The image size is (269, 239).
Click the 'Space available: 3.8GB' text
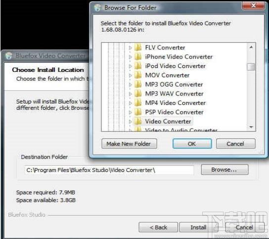pos(46,200)
